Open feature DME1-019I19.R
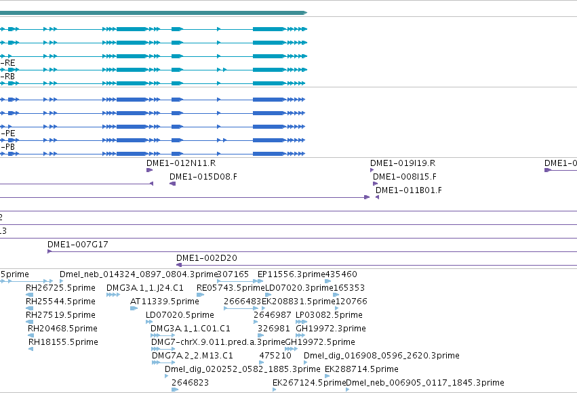This screenshot has height=393, width=577. click(403, 163)
